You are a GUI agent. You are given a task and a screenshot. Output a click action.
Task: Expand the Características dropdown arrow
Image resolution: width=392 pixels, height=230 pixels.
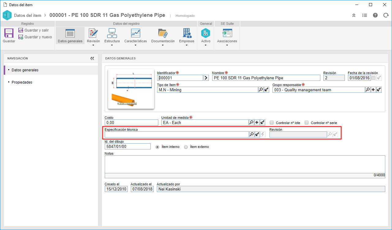click(x=135, y=45)
